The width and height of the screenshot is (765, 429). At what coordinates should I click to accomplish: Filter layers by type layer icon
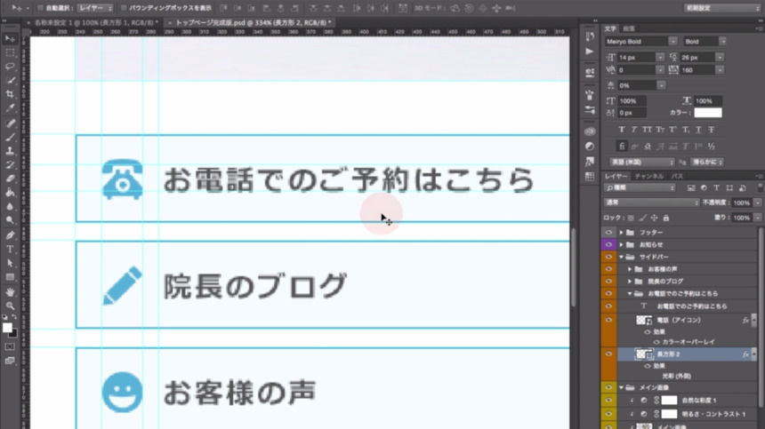click(x=716, y=188)
